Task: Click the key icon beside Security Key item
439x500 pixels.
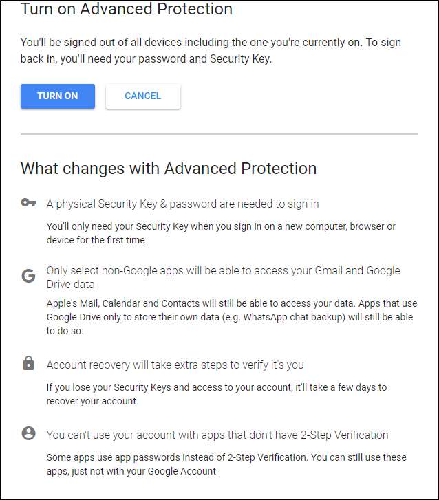Action: [28, 203]
